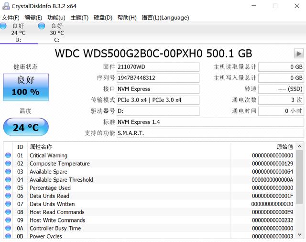This screenshot has height=242, width=306.
Task: Click the CrystalDiskInfo app icon in title bar
Action: coord(6,6)
